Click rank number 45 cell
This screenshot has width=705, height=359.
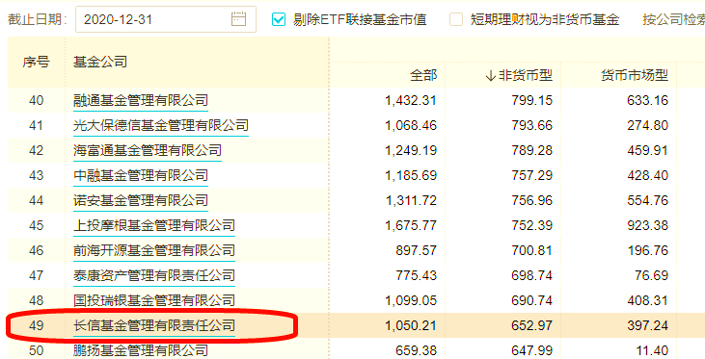pyautogui.click(x=36, y=225)
